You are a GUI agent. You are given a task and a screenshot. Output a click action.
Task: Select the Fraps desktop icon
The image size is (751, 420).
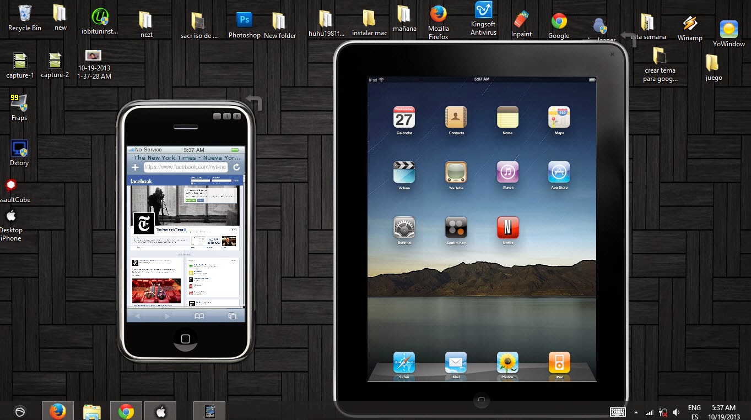[19, 107]
